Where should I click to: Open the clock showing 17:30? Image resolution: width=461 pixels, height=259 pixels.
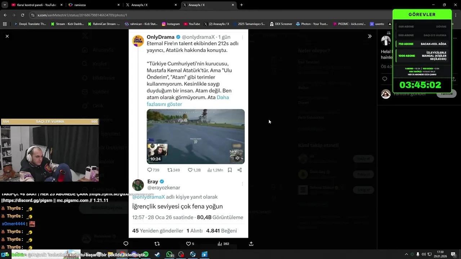click(x=440, y=254)
